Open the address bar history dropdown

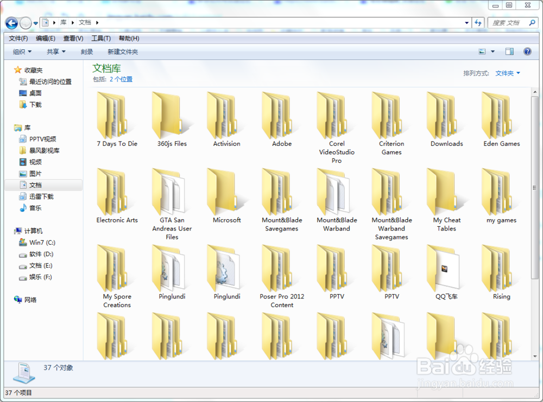click(x=466, y=23)
